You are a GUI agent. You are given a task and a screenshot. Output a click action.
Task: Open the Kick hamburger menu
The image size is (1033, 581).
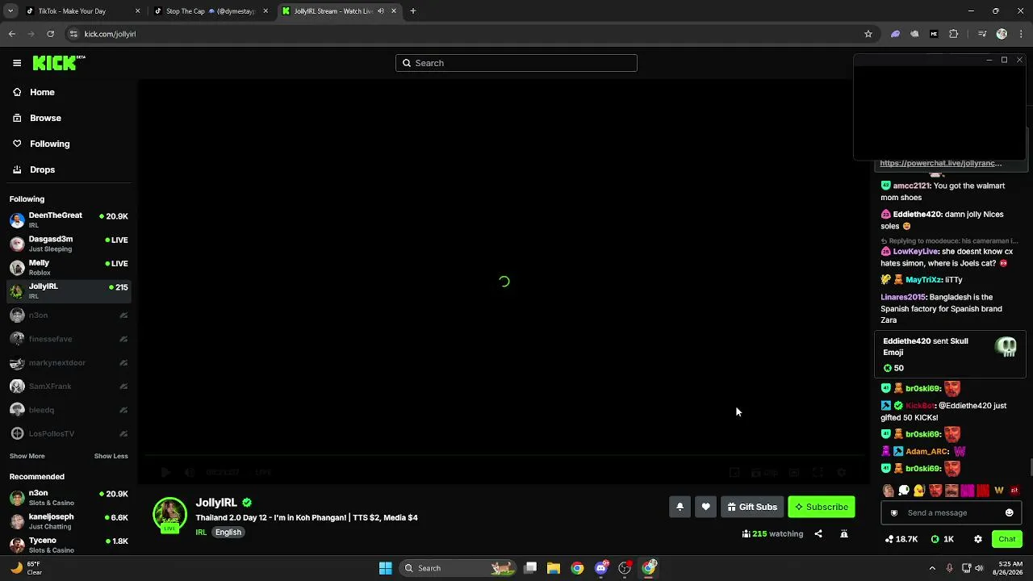click(17, 63)
